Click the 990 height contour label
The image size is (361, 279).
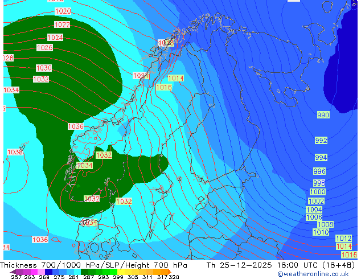pyautogui.click(x=323, y=114)
